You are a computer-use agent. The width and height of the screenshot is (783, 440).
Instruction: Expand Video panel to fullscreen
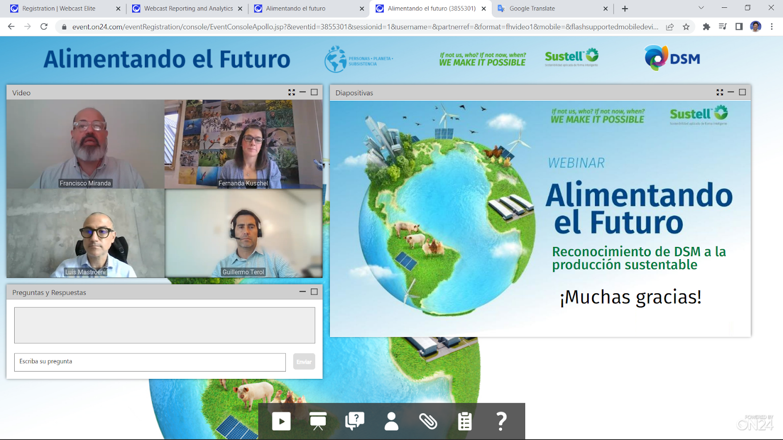click(292, 92)
